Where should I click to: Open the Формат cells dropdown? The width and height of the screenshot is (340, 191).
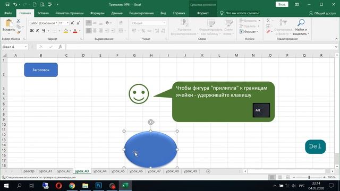[249, 32]
